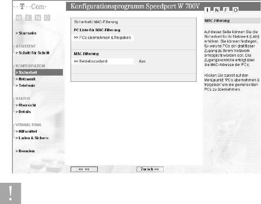The width and height of the screenshot is (261, 204).
Task: Click the ASSISTENT section label
Action: point(25,46)
